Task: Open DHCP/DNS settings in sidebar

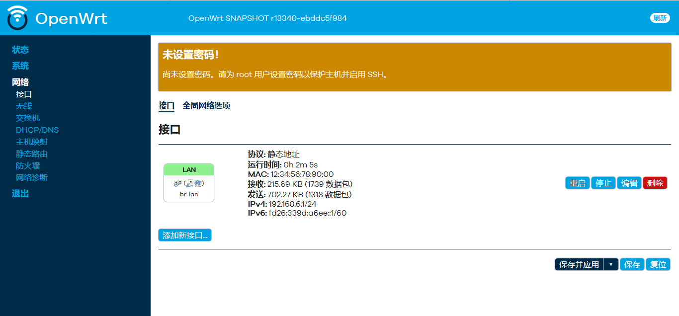Action: tap(37, 130)
